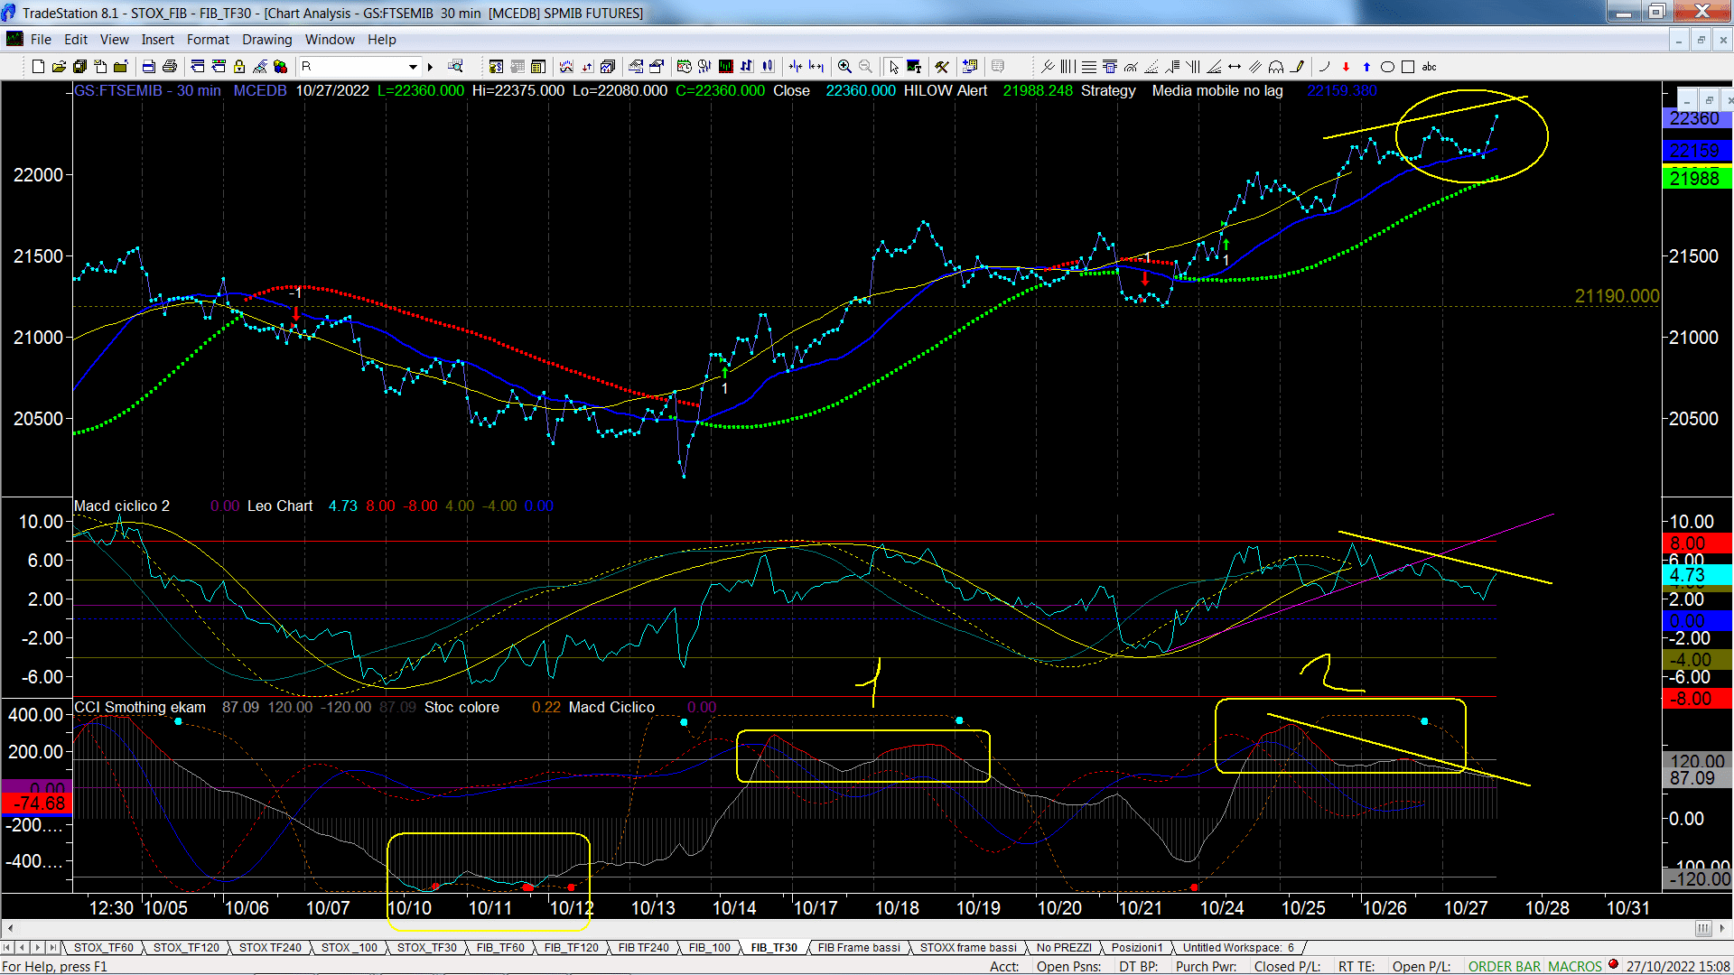Switch to the FIB Frame bassi tab

point(859,948)
